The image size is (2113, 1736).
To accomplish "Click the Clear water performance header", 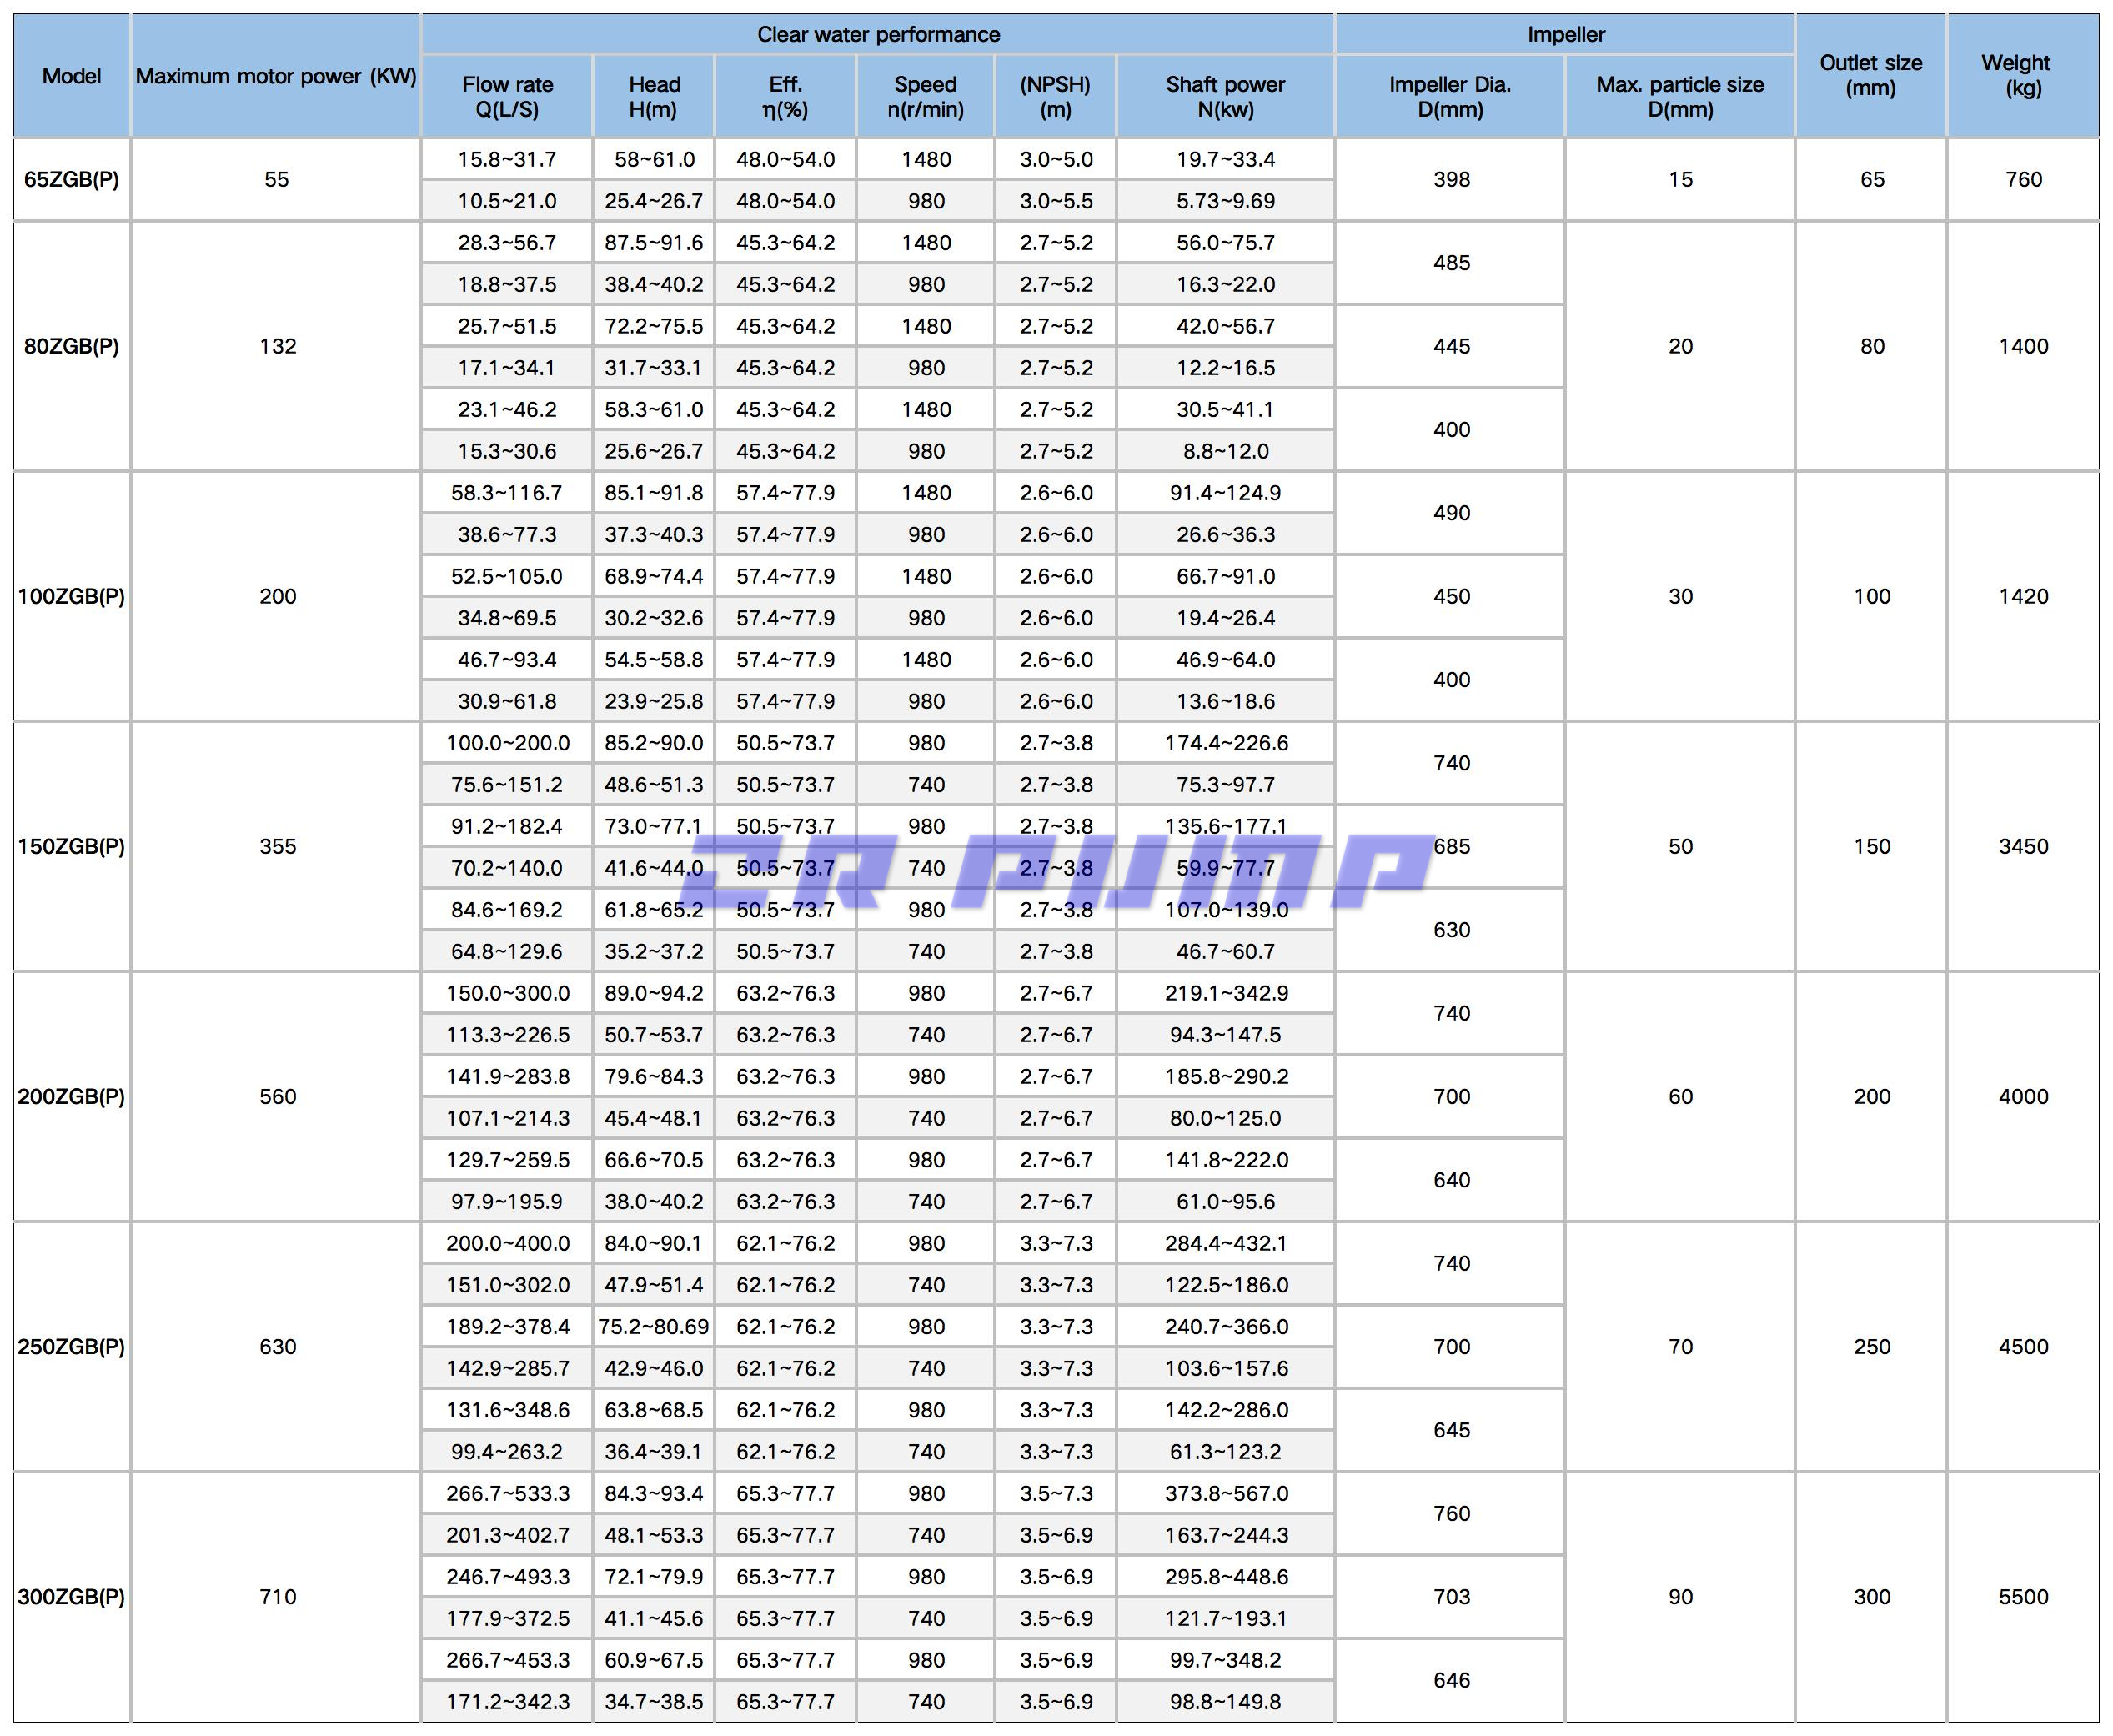I will click(878, 34).
